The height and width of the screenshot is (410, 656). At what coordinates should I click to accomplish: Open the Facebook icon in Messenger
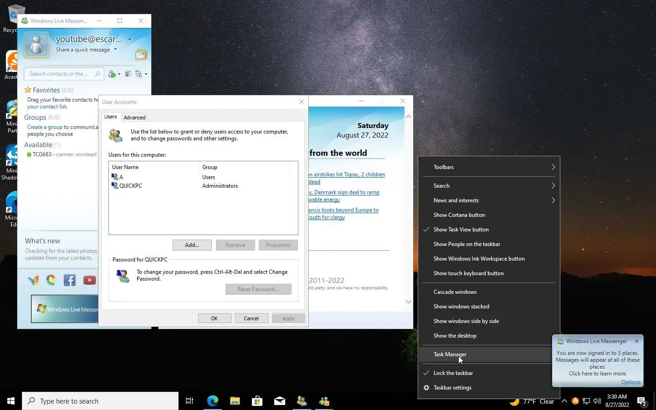(70, 280)
